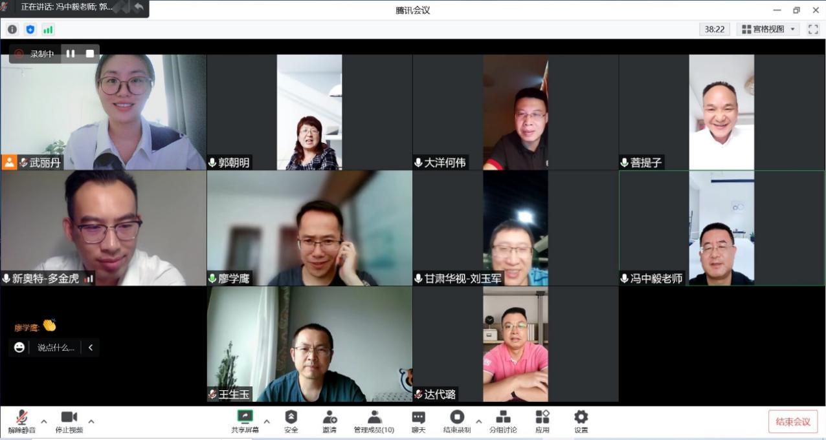Open the 邀请 invite icon
Viewport: 826px width, 440px height.
pyautogui.click(x=329, y=421)
